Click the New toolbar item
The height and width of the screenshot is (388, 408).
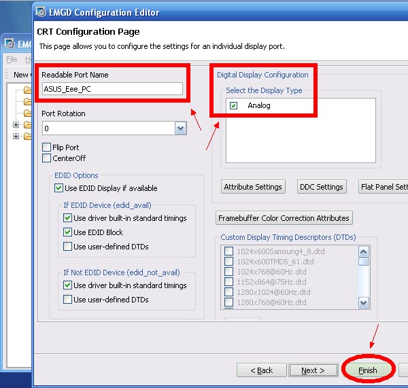(x=21, y=75)
